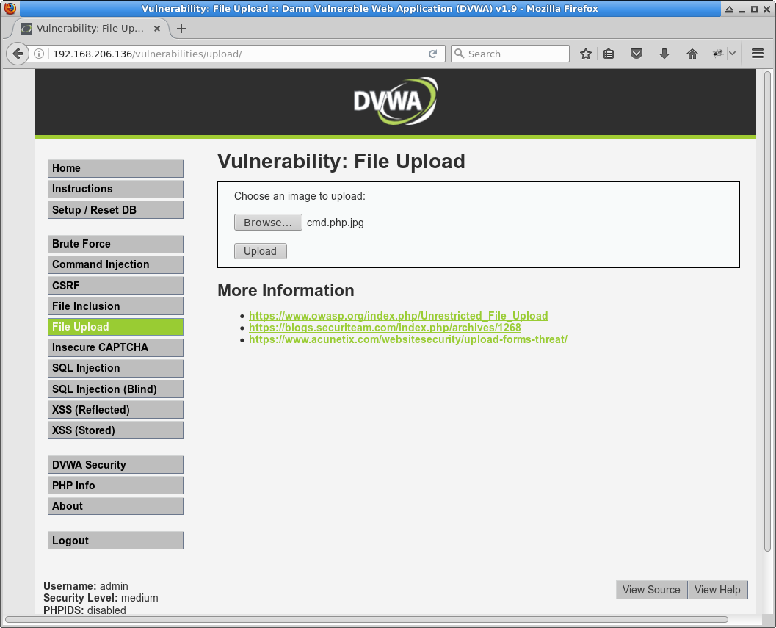Screen dimensions: 776x628
Task: Open the acunetix upload-forms-threat link
Action: 407,339
